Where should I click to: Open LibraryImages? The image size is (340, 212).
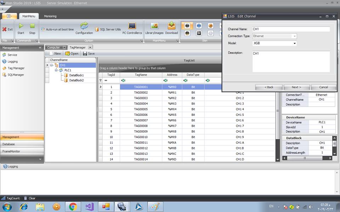click(x=154, y=28)
